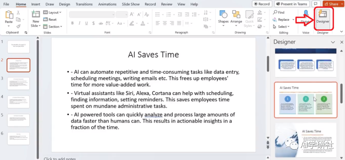The image size is (345, 160).
Task: Click the Paste clipboard icon
Action: [x=9, y=15]
